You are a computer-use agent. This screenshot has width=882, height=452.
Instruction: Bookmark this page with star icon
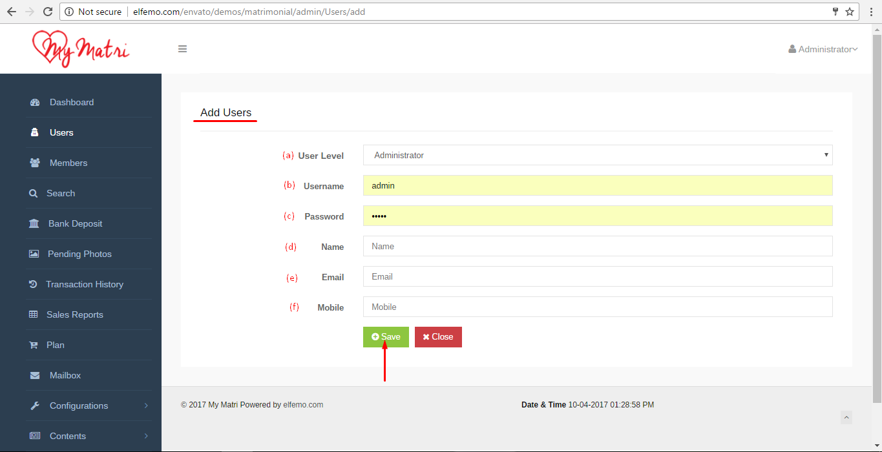[850, 12]
